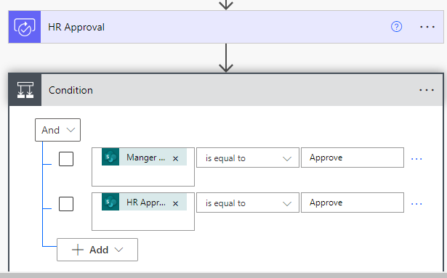Open the HR Approval ellipsis menu
The image size is (447, 278).
(x=427, y=27)
